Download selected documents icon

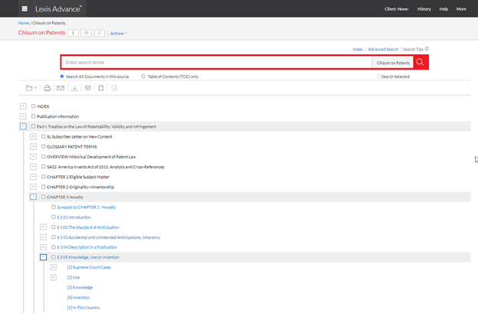click(x=74, y=88)
